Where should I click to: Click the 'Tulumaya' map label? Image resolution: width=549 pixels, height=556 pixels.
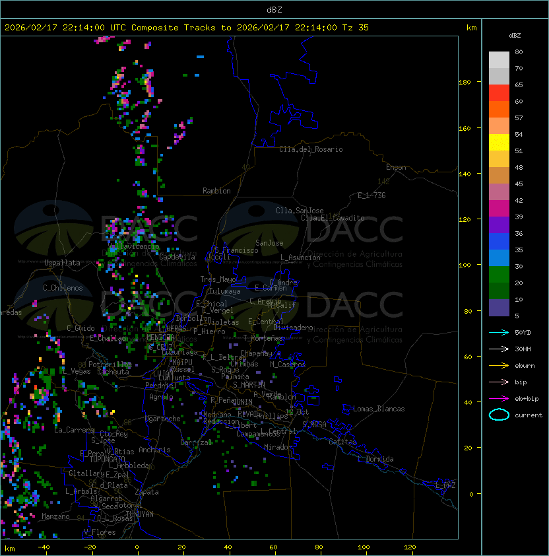pos(225,291)
